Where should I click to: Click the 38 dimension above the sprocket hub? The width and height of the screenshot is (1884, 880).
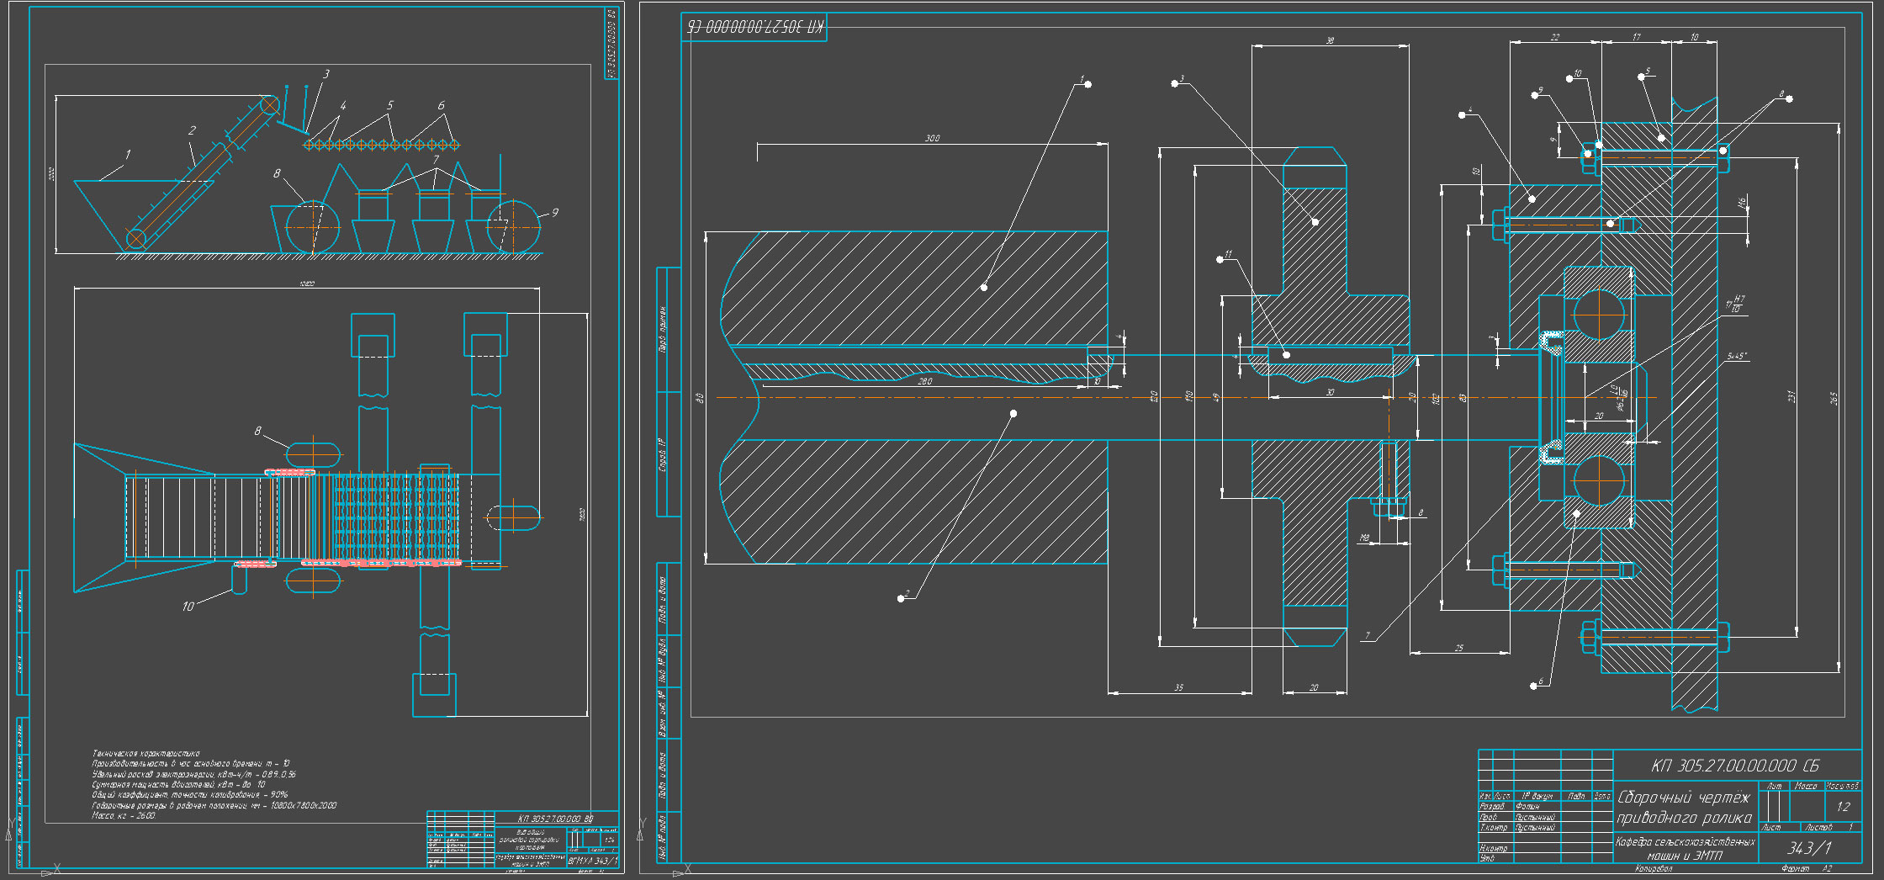[x=1330, y=40]
